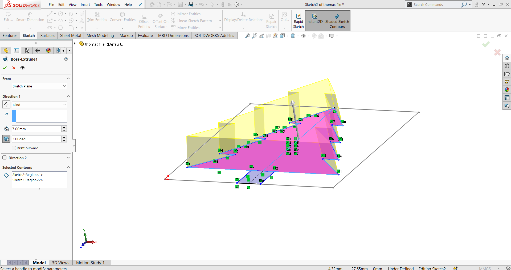
Task: Open the SOLIDWORKS Forum task pane tab
Action: point(507,106)
